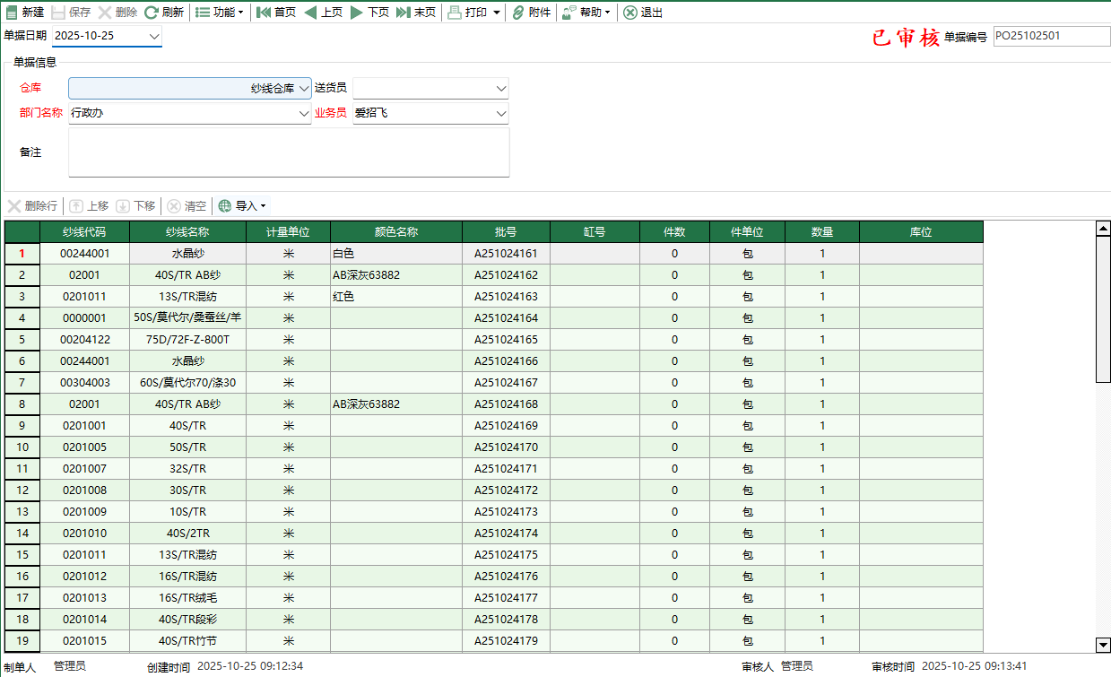Open the 附件 attachment icon
This screenshot has width=1111, height=677.
point(518,13)
